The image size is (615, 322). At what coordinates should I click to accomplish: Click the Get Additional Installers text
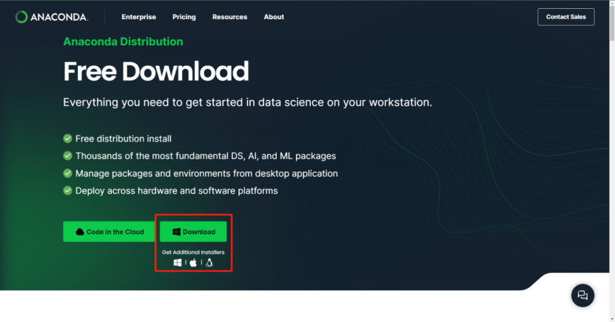193,252
